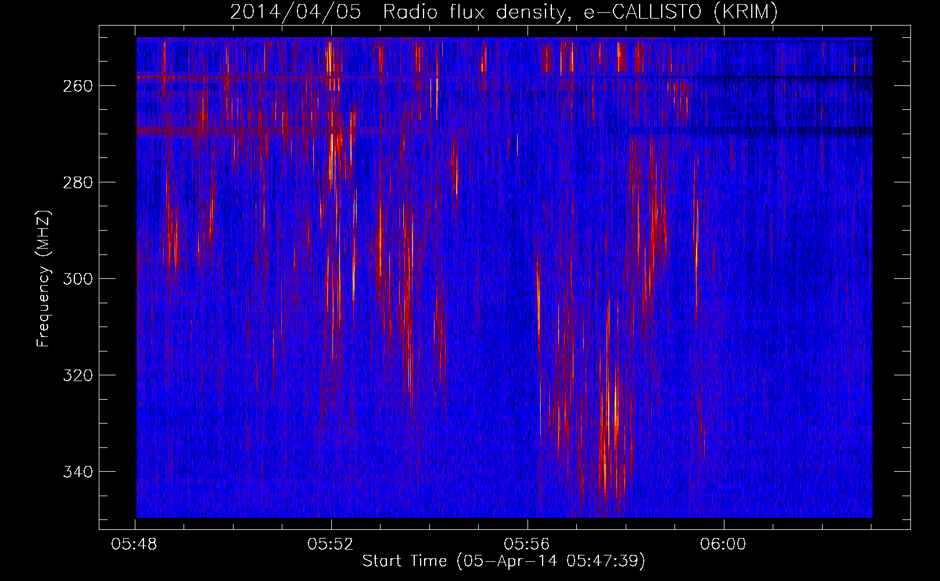Image resolution: width=940 pixels, height=581 pixels.
Task: Click the 320 frequency tick label
Action: point(78,375)
